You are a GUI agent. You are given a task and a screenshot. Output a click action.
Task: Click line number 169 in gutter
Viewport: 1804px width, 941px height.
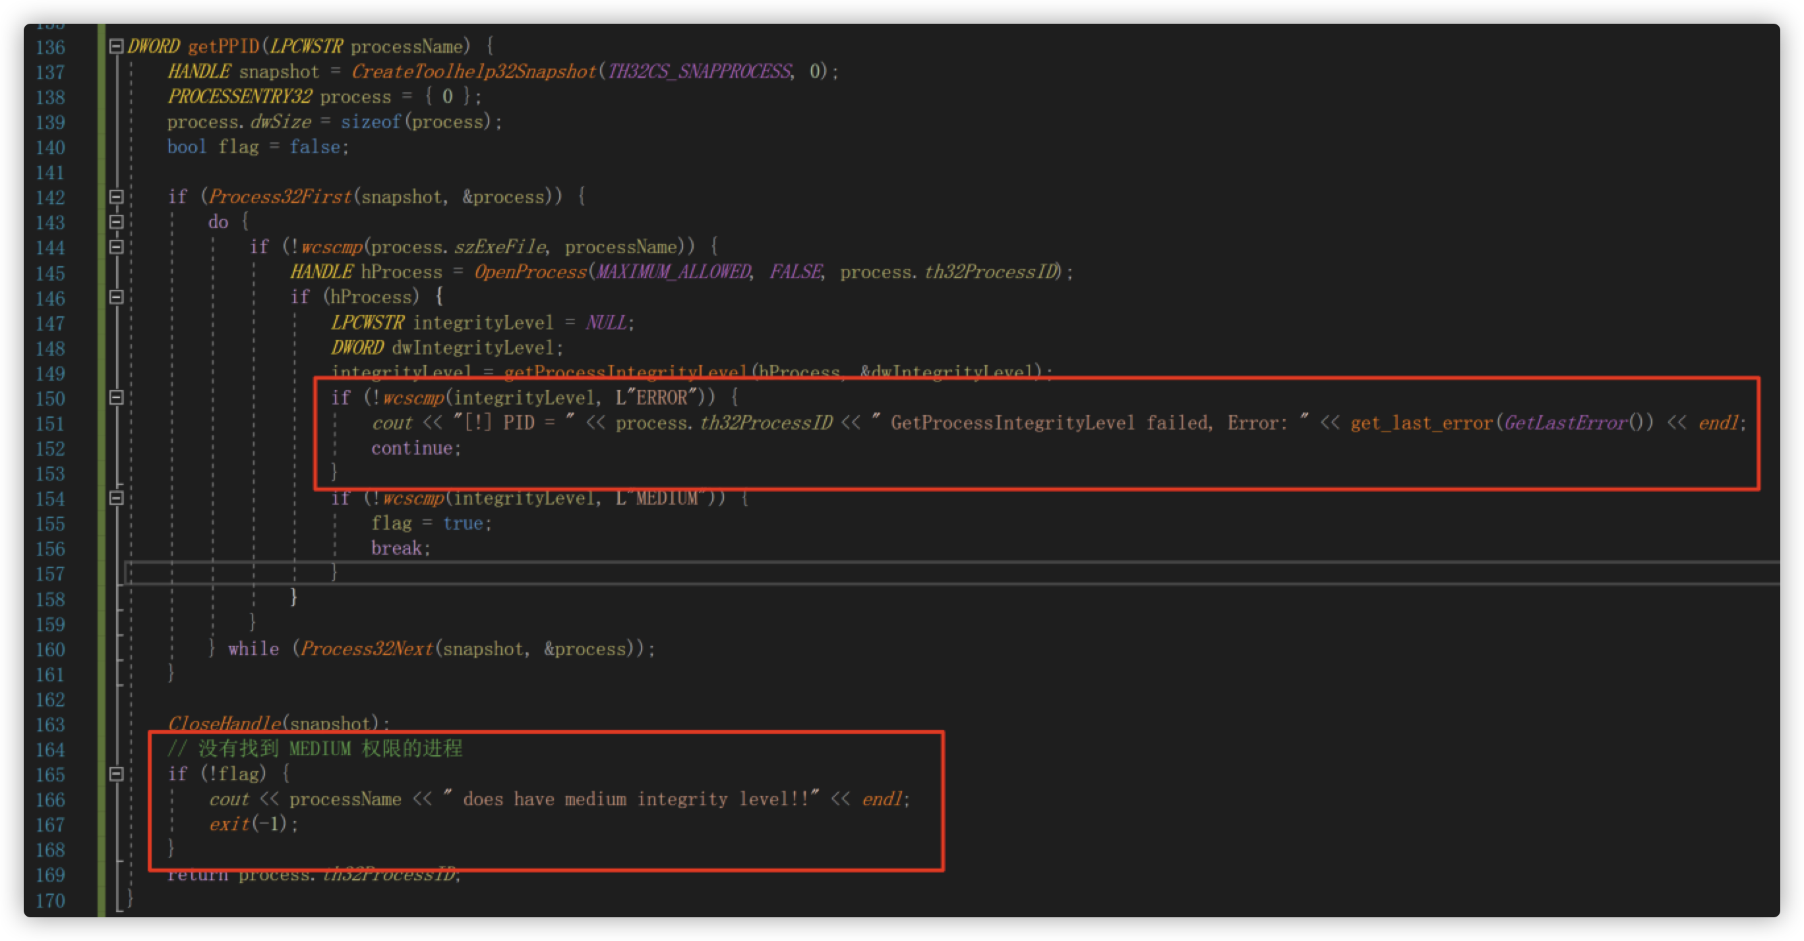(x=50, y=875)
